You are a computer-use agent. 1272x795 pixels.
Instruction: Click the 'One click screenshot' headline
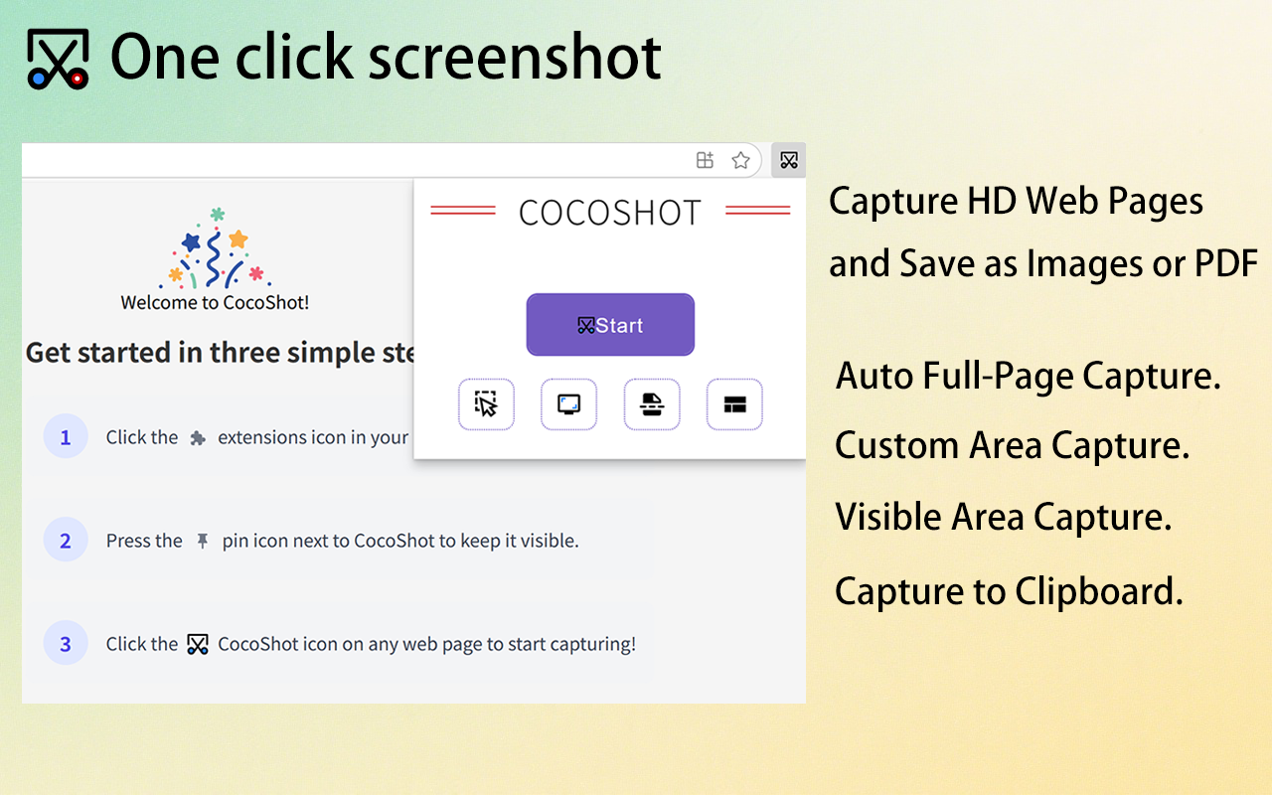coord(386,57)
